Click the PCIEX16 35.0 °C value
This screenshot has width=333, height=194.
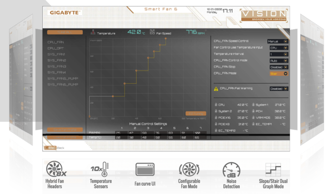[x=243, y=118]
